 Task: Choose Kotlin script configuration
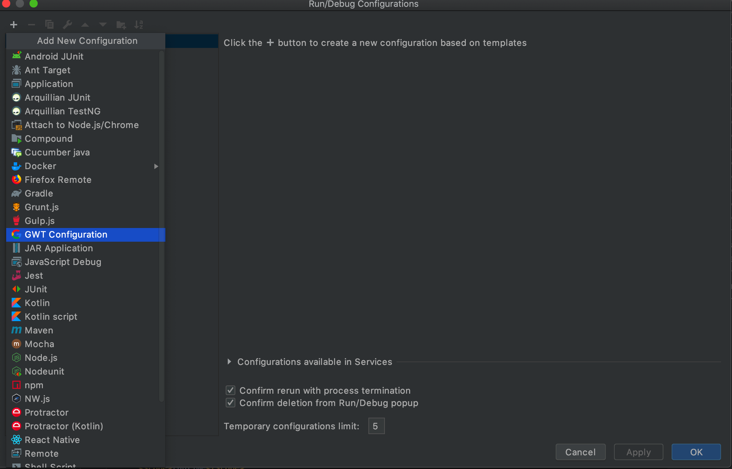[86, 317]
